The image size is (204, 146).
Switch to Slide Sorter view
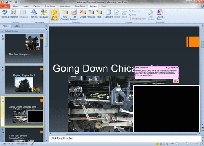coord(161,144)
